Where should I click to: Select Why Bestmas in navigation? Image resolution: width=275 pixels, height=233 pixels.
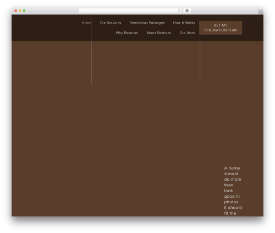click(127, 33)
